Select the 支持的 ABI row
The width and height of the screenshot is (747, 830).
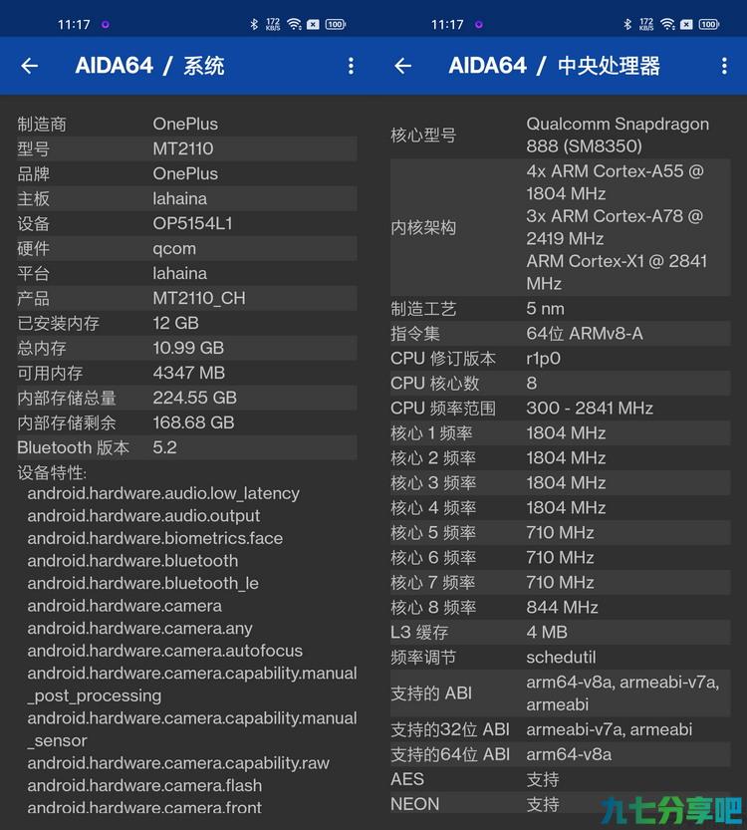coord(560,693)
